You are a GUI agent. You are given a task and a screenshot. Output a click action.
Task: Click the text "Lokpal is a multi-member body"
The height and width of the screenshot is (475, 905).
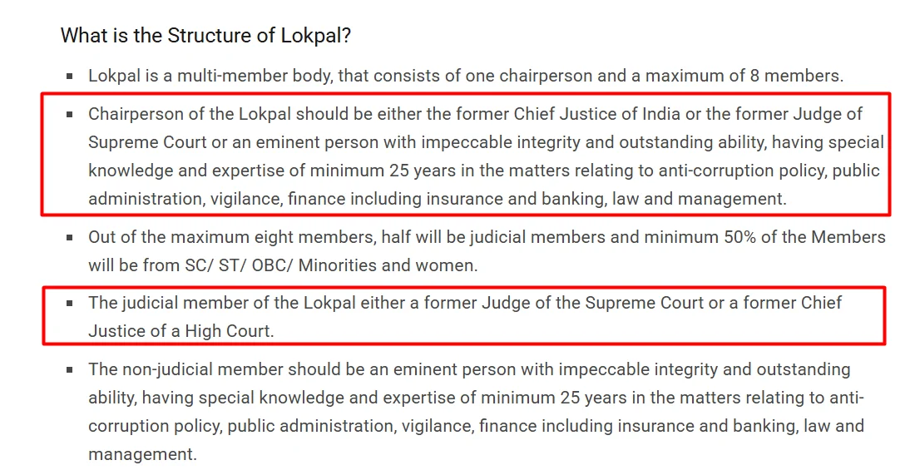pyautogui.click(x=210, y=77)
